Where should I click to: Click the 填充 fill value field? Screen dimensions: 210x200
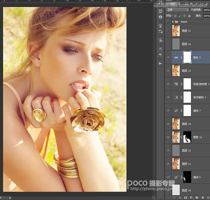click(206, 16)
